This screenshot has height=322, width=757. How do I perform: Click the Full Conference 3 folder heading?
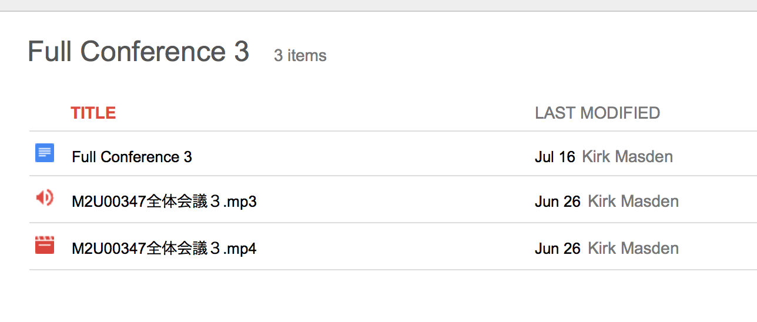[139, 52]
